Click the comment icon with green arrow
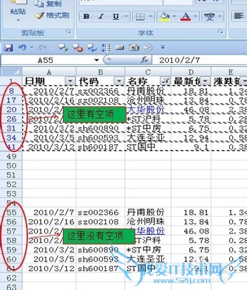 click(x=63, y=47)
